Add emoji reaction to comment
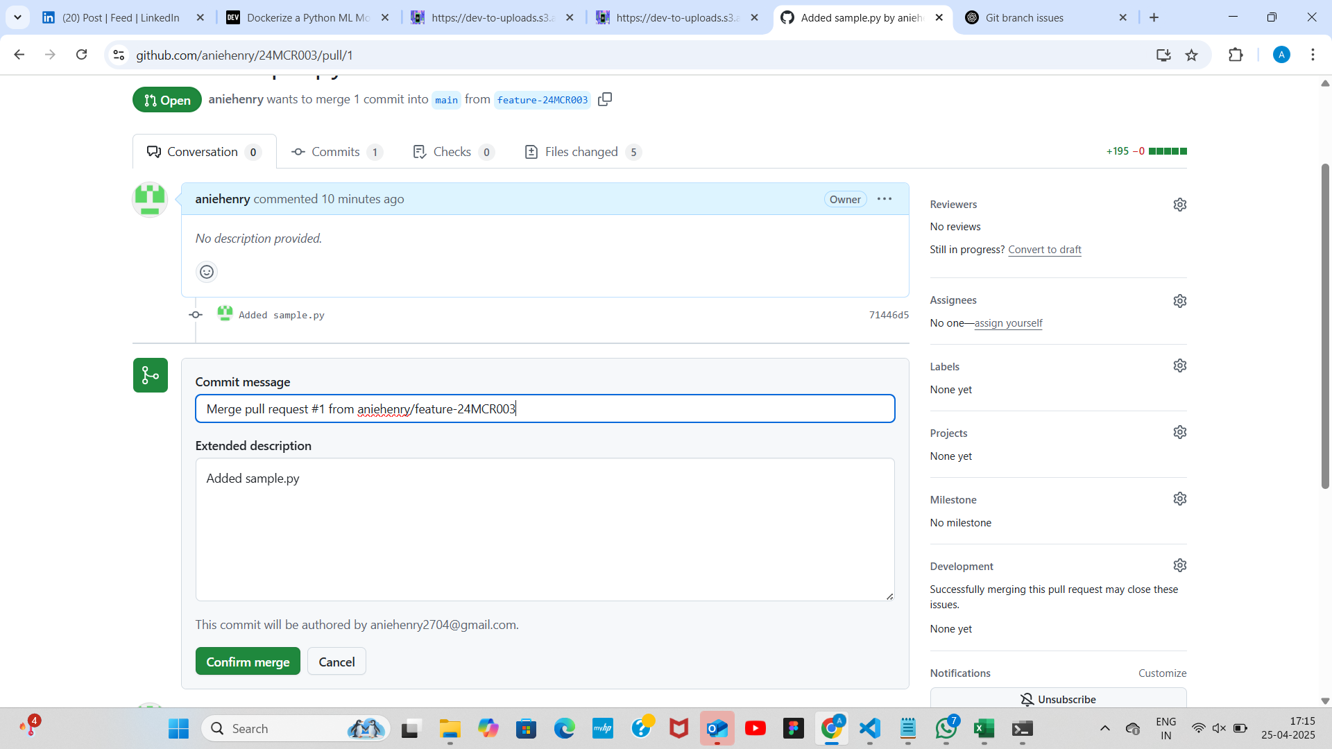The width and height of the screenshot is (1332, 749). pyautogui.click(x=207, y=272)
